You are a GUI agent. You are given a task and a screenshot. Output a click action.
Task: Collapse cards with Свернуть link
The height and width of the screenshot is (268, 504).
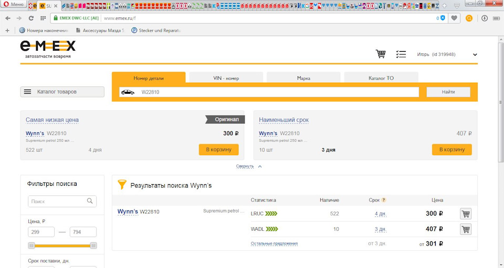245,166
